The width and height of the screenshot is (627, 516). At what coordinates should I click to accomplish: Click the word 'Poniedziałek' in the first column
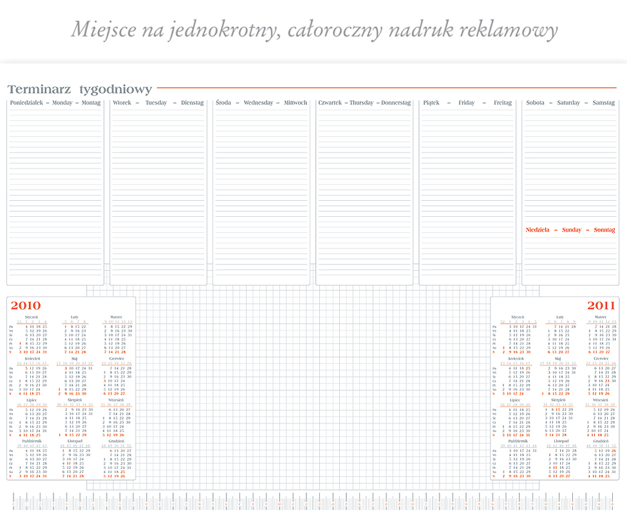26,103
